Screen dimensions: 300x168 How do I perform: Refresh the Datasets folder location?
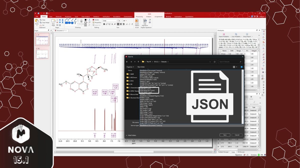(x=215, y=61)
